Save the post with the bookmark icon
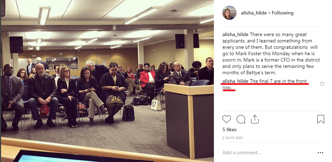The height and width of the screenshot is (162, 332). click(321, 119)
